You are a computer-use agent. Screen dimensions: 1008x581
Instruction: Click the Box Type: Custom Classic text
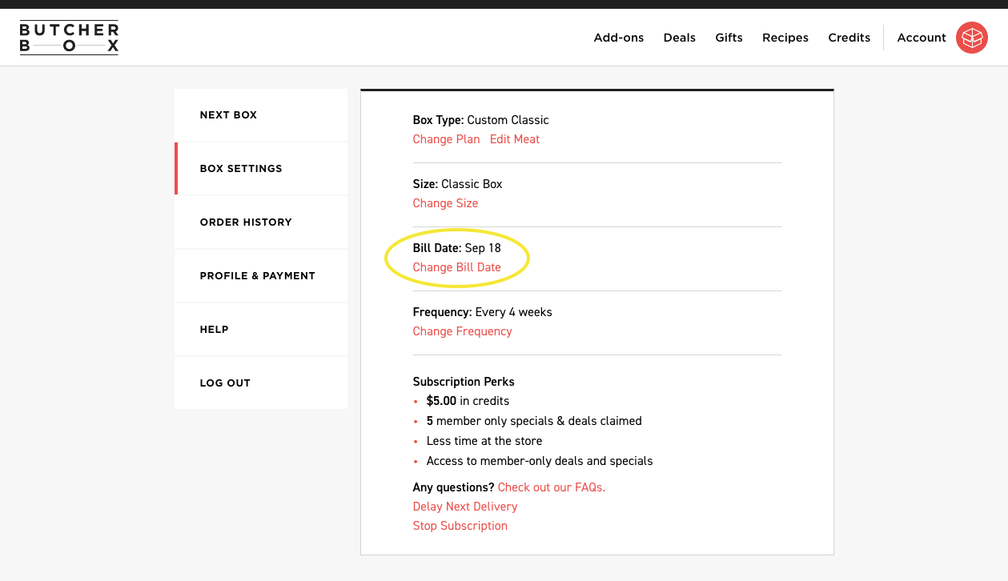(480, 120)
